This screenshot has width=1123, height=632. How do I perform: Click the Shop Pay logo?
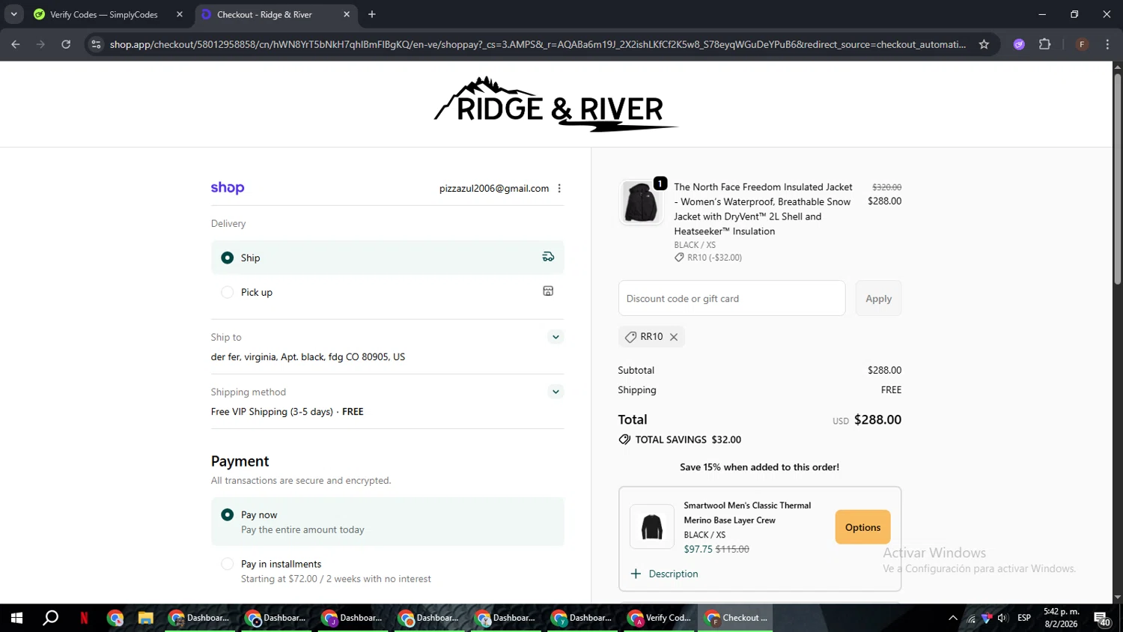[228, 188]
